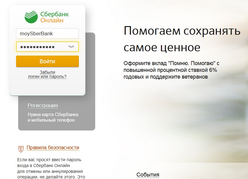Focus the login field with moySberBank
Image resolution: width=248 pixels, height=179 pixels.
click(47, 33)
